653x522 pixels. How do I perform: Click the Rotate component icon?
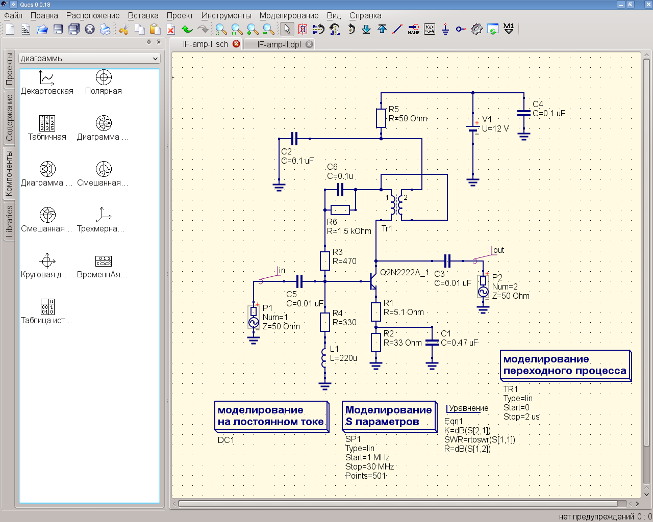[x=351, y=29]
